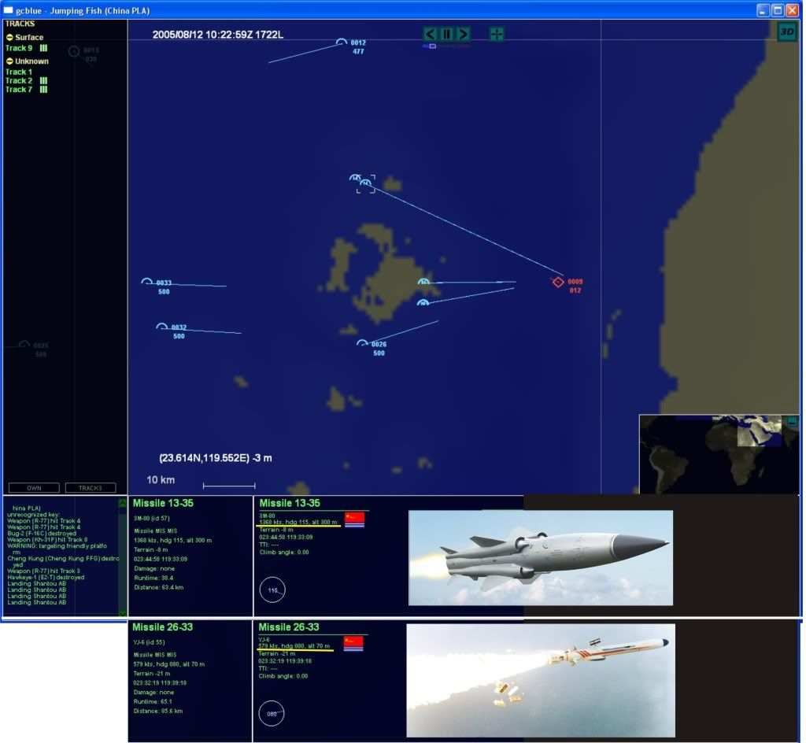Speed up the simulation time
Viewport: 806px width, 743px height.
pyautogui.click(x=464, y=34)
